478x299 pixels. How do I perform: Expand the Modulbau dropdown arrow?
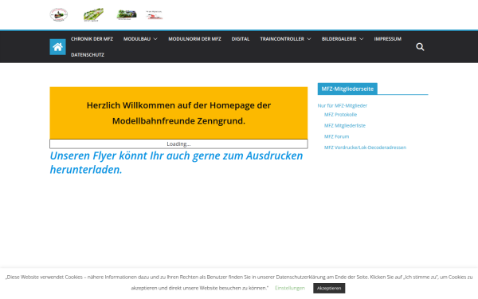[155, 39]
